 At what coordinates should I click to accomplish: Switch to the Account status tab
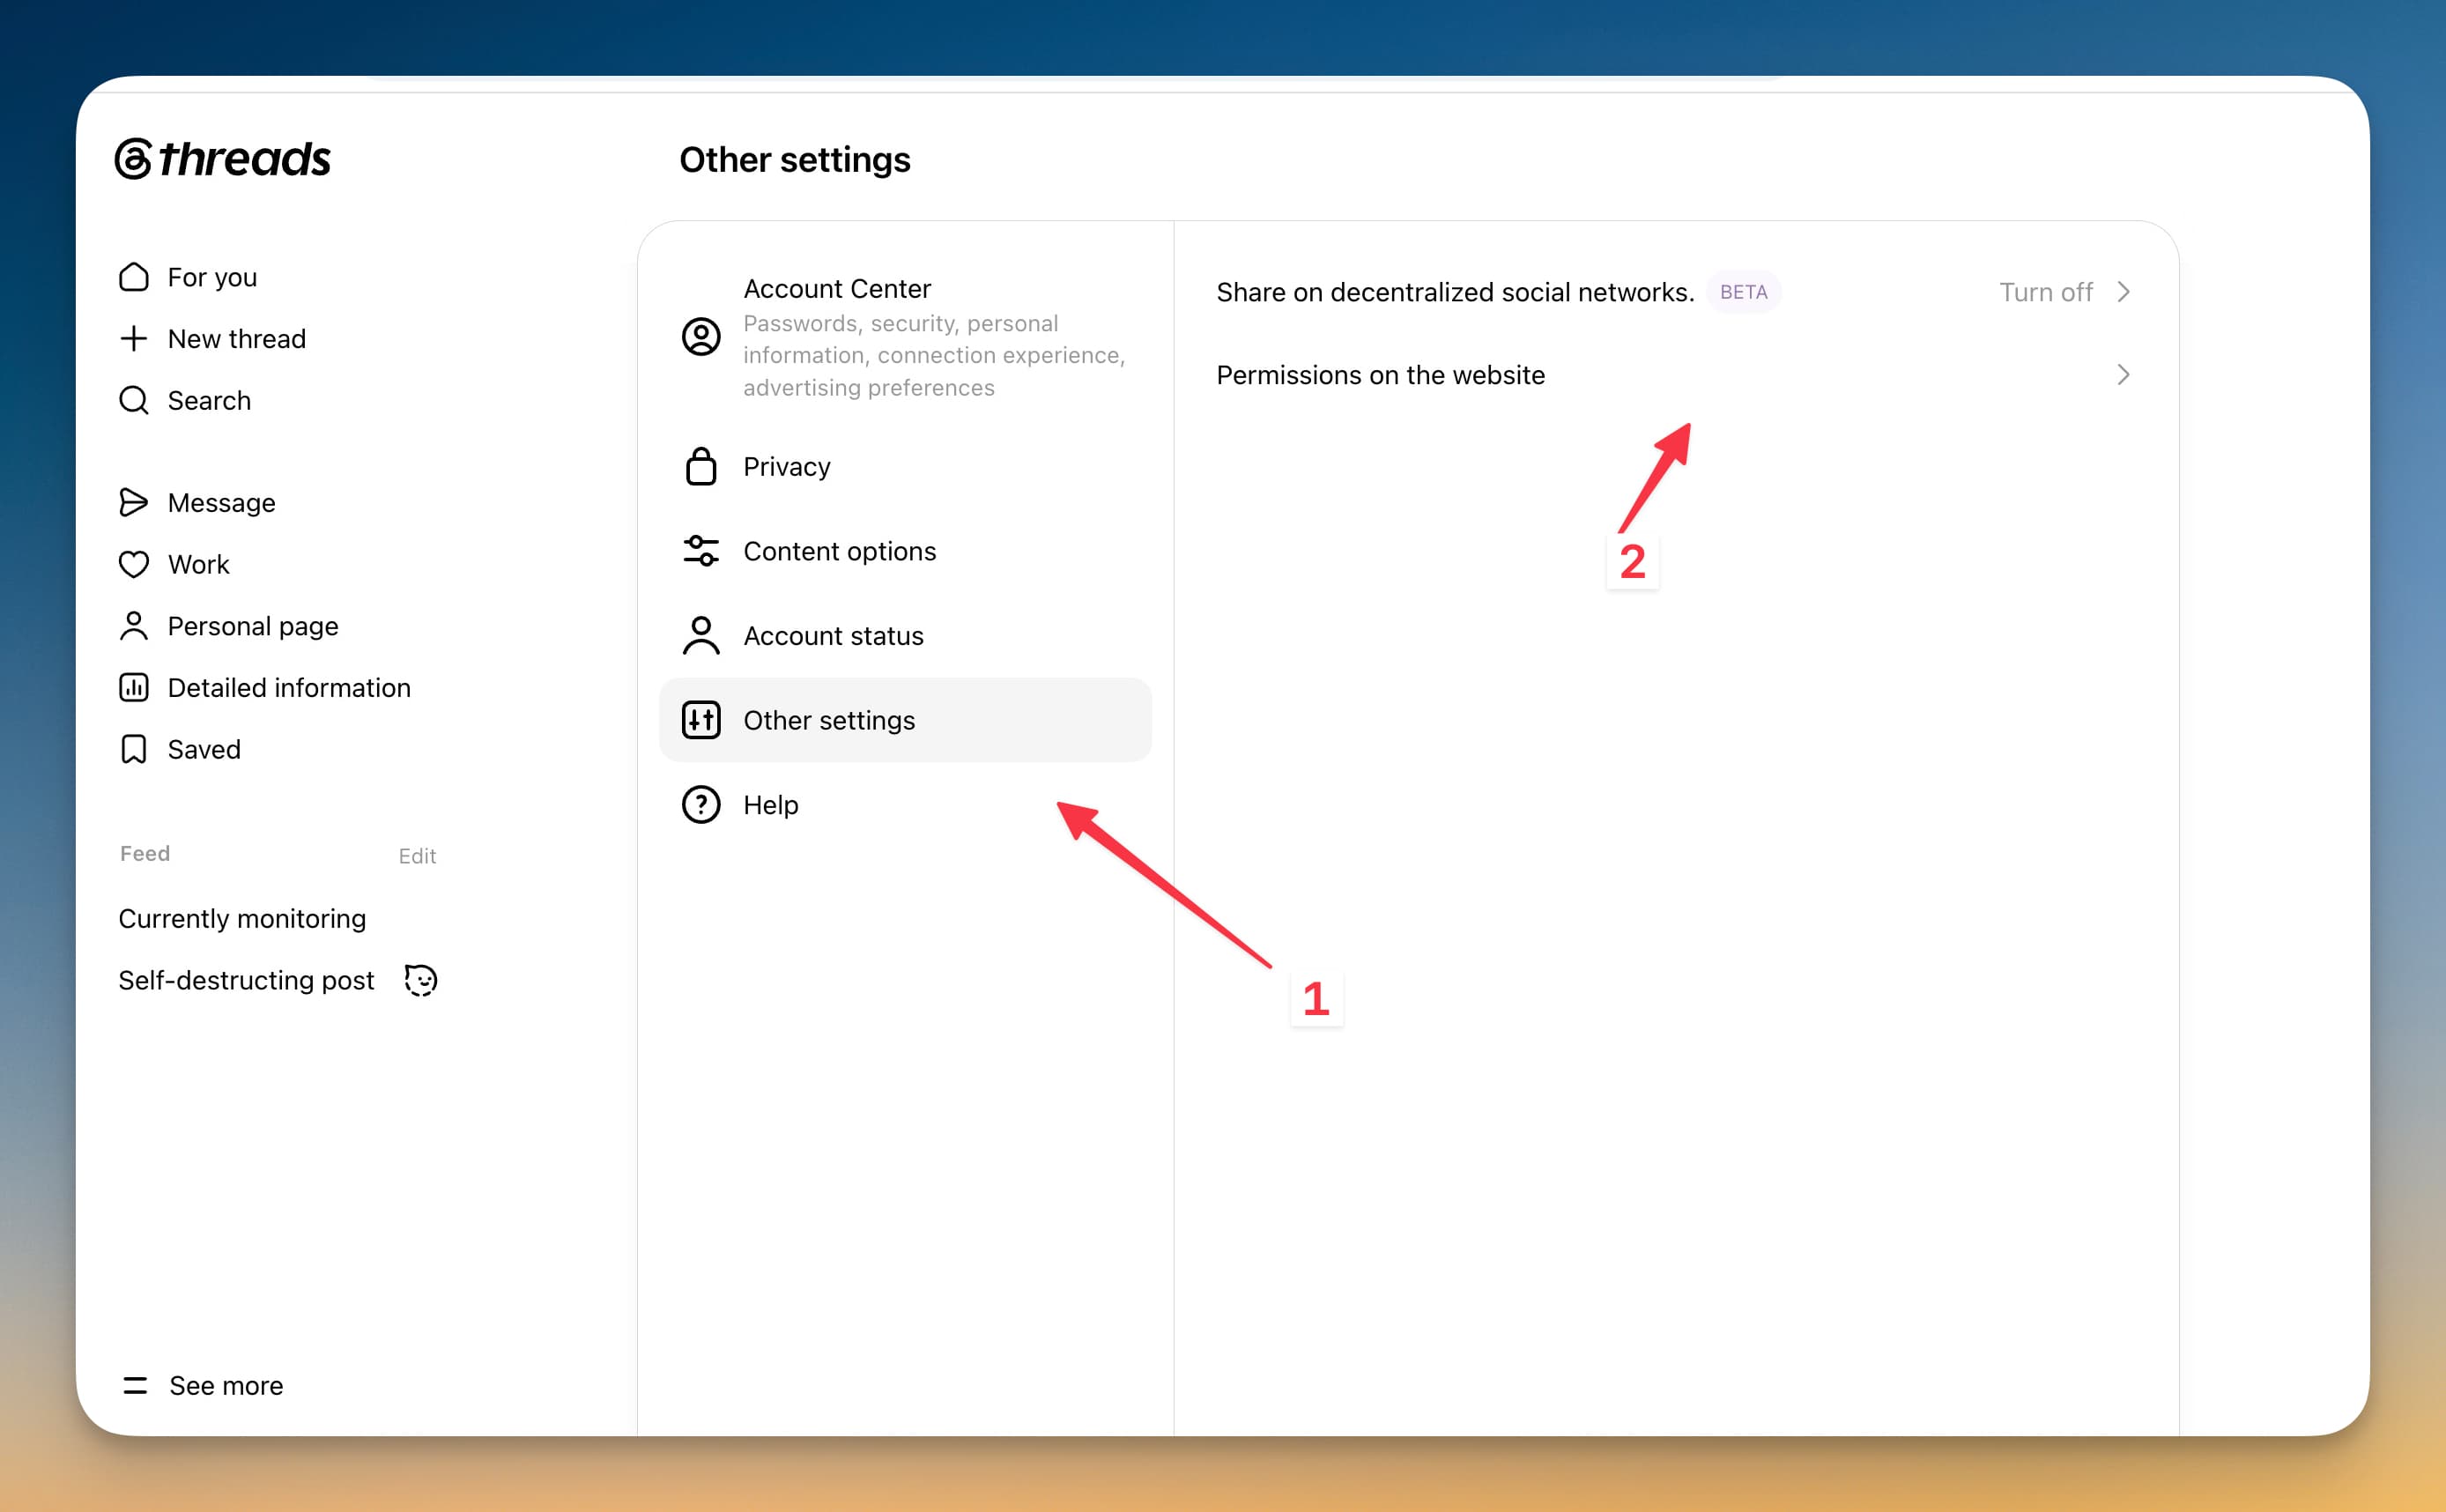pyautogui.click(x=905, y=635)
